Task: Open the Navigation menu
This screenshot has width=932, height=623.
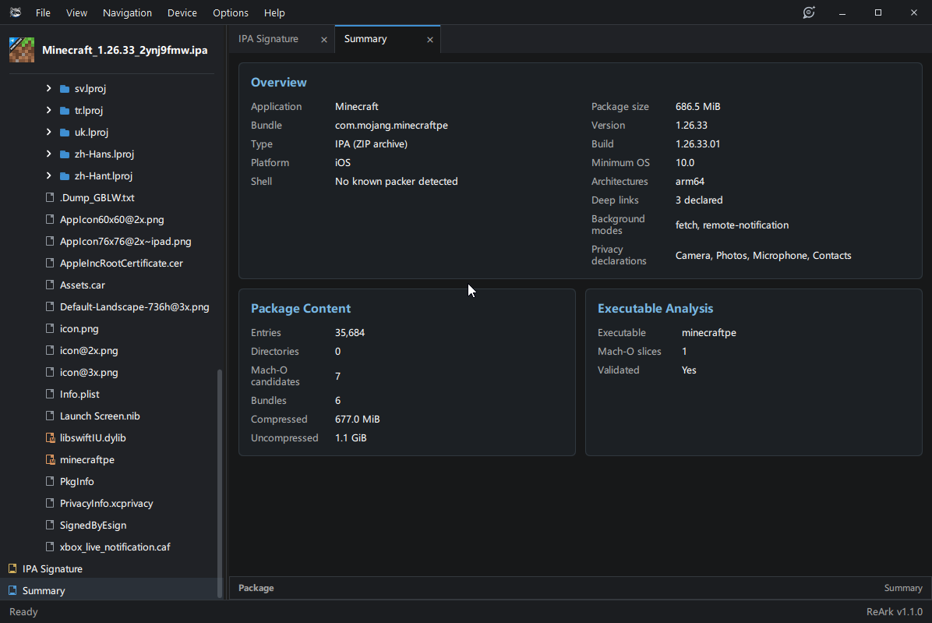Action: coord(127,12)
